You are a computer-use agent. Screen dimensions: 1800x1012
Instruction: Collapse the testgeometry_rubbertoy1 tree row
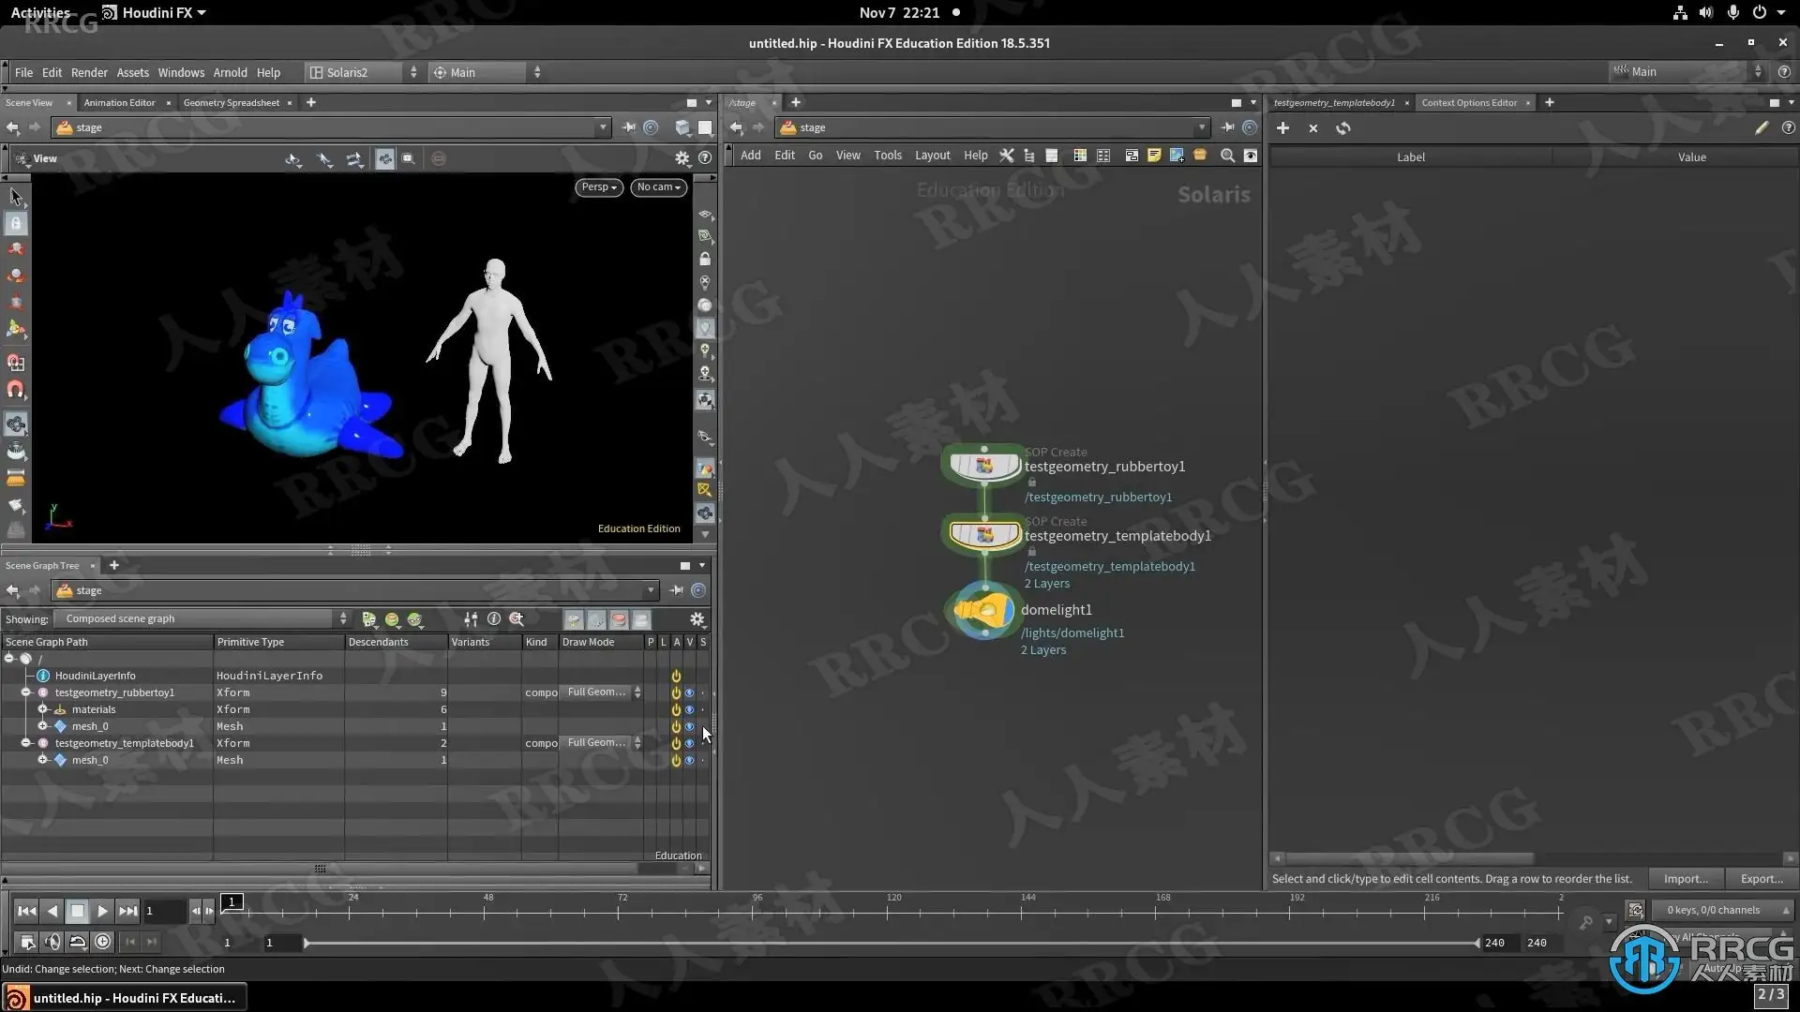click(x=26, y=693)
